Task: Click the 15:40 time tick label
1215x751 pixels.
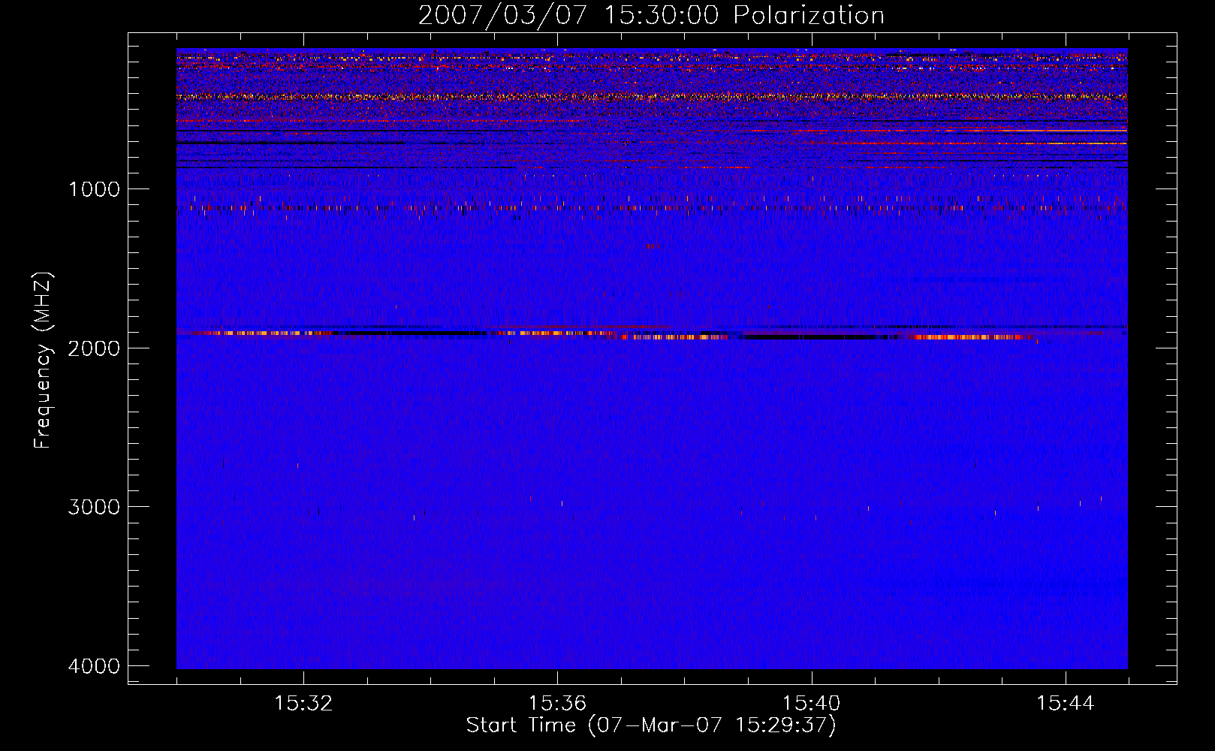Action: pyautogui.click(x=811, y=703)
